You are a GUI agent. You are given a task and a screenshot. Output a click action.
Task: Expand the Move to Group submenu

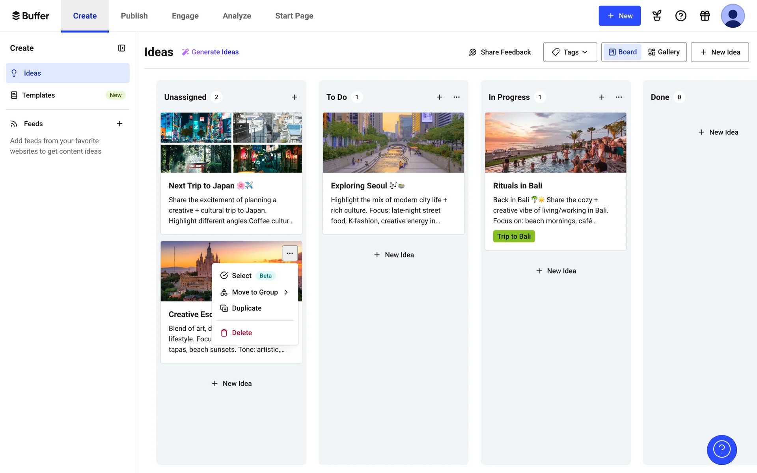pyautogui.click(x=255, y=292)
